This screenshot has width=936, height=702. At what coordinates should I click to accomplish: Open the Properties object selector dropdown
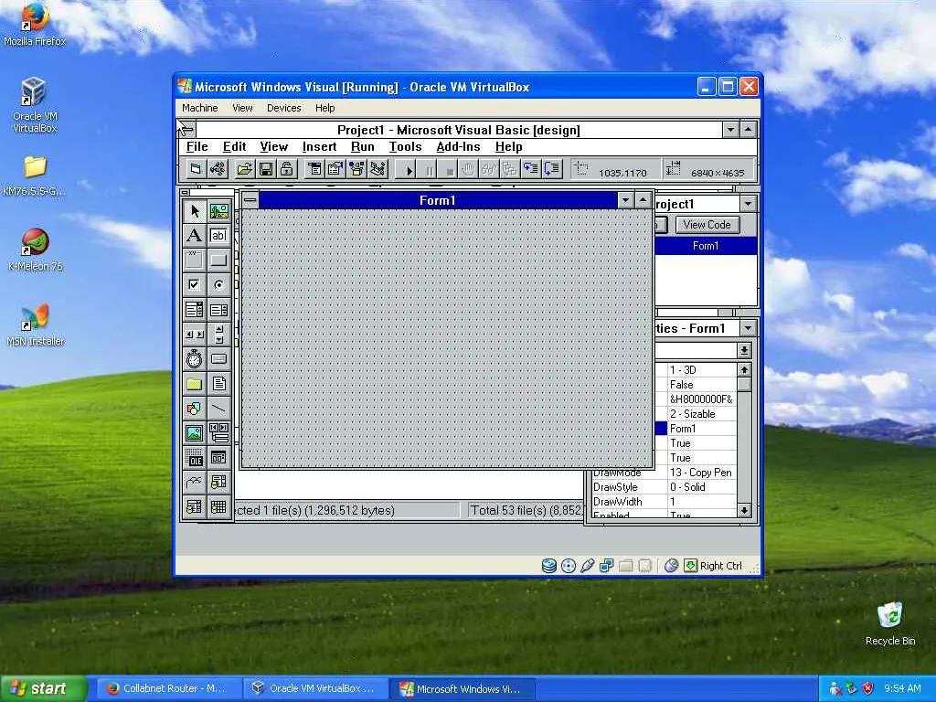744,350
